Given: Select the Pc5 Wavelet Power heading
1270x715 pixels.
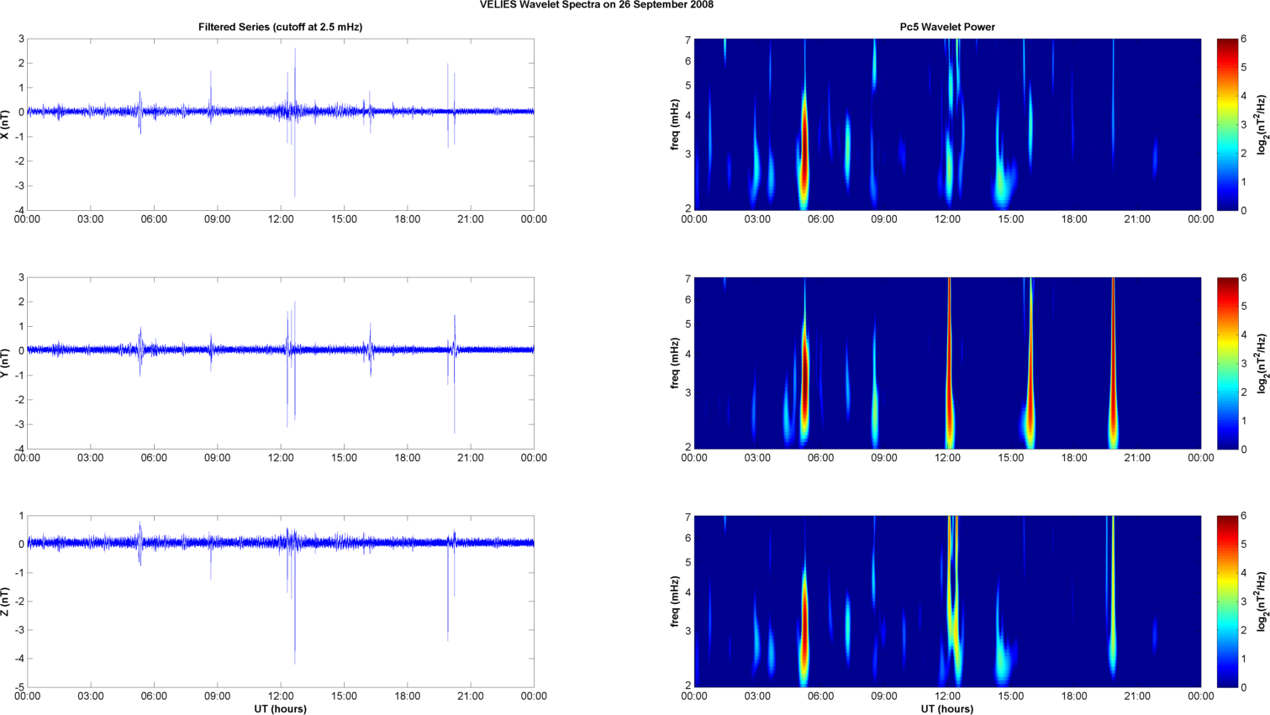Looking at the screenshot, I should pos(947,27).
